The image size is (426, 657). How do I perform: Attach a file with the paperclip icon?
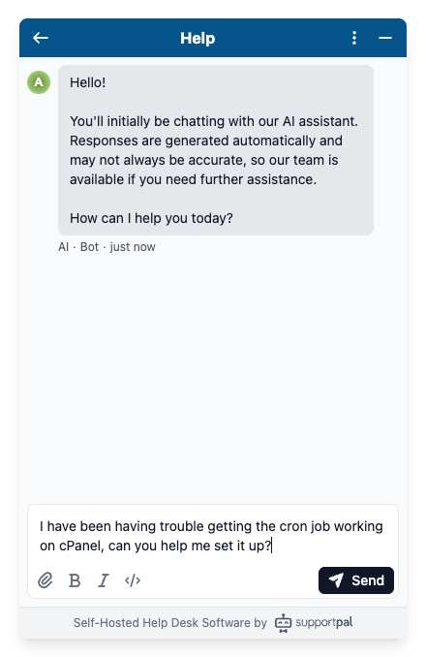[x=46, y=580]
